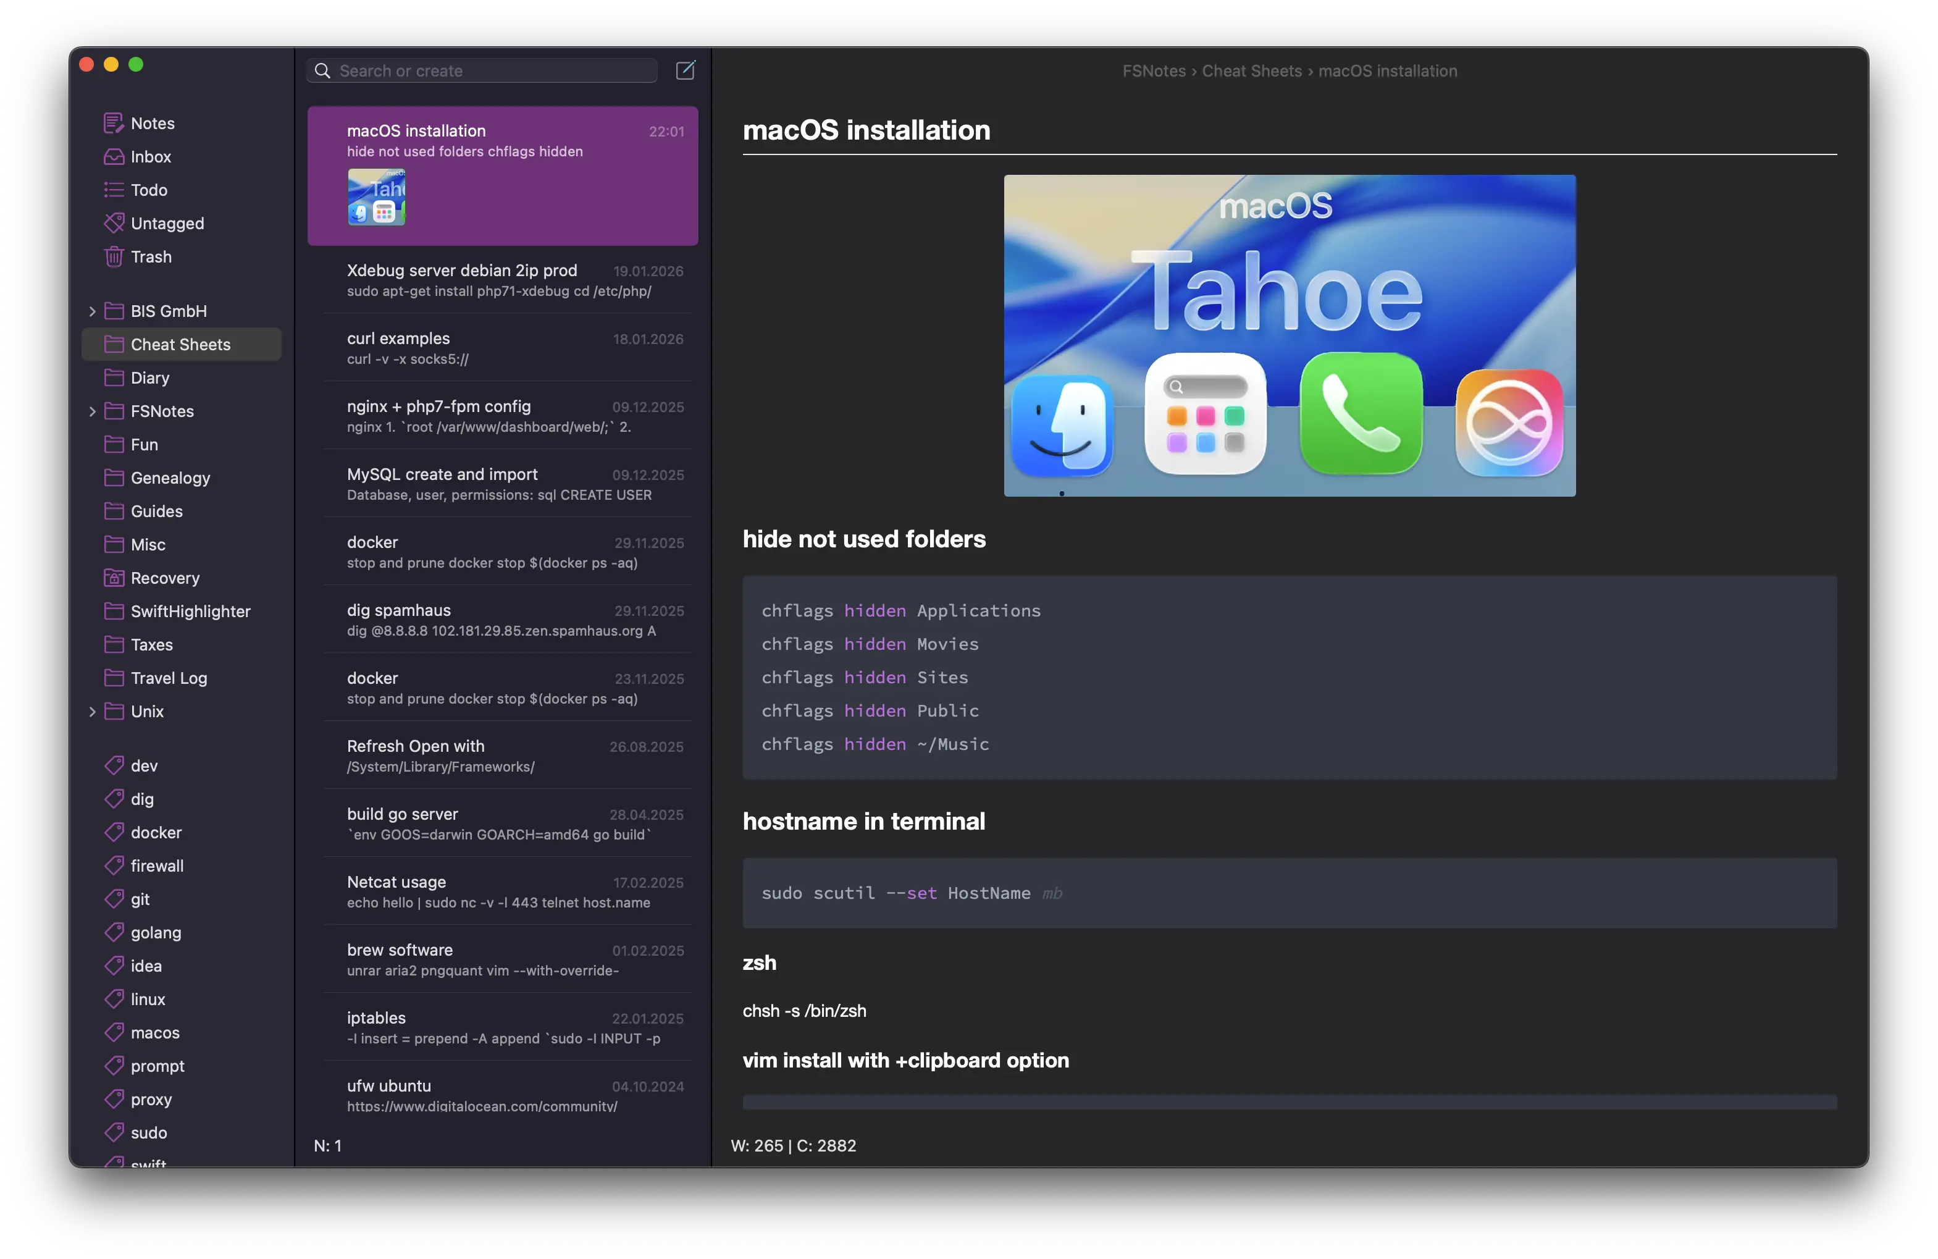The image size is (1938, 1259).
Task: Select the golang tag
Action: (156, 932)
